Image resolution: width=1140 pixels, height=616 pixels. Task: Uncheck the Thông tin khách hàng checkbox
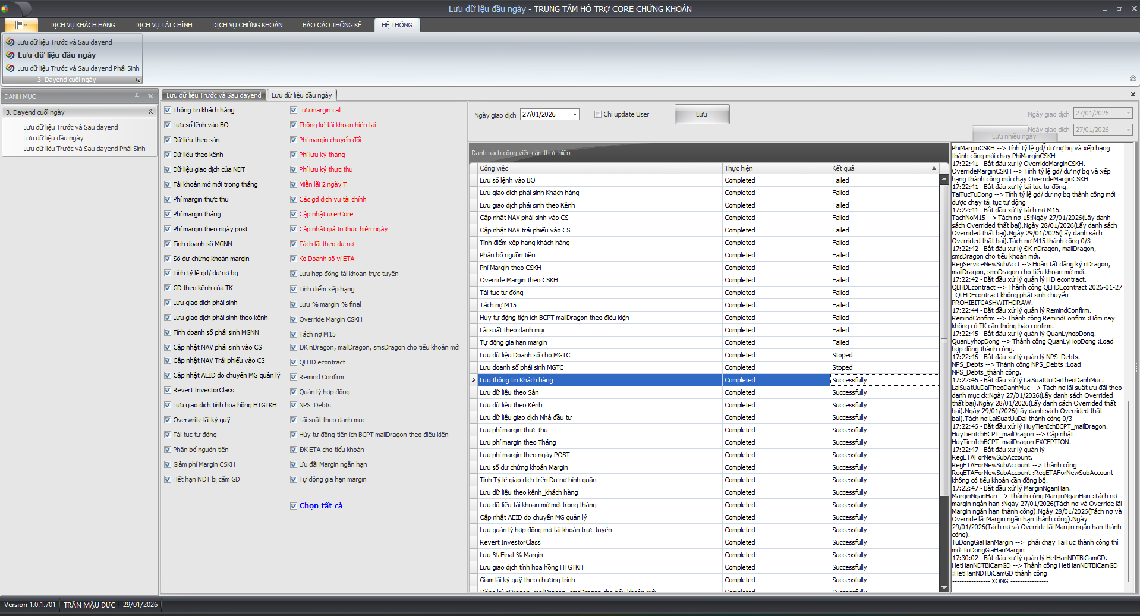tap(168, 110)
